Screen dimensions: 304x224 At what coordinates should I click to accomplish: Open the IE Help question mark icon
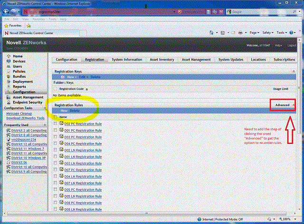tap(291, 33)
